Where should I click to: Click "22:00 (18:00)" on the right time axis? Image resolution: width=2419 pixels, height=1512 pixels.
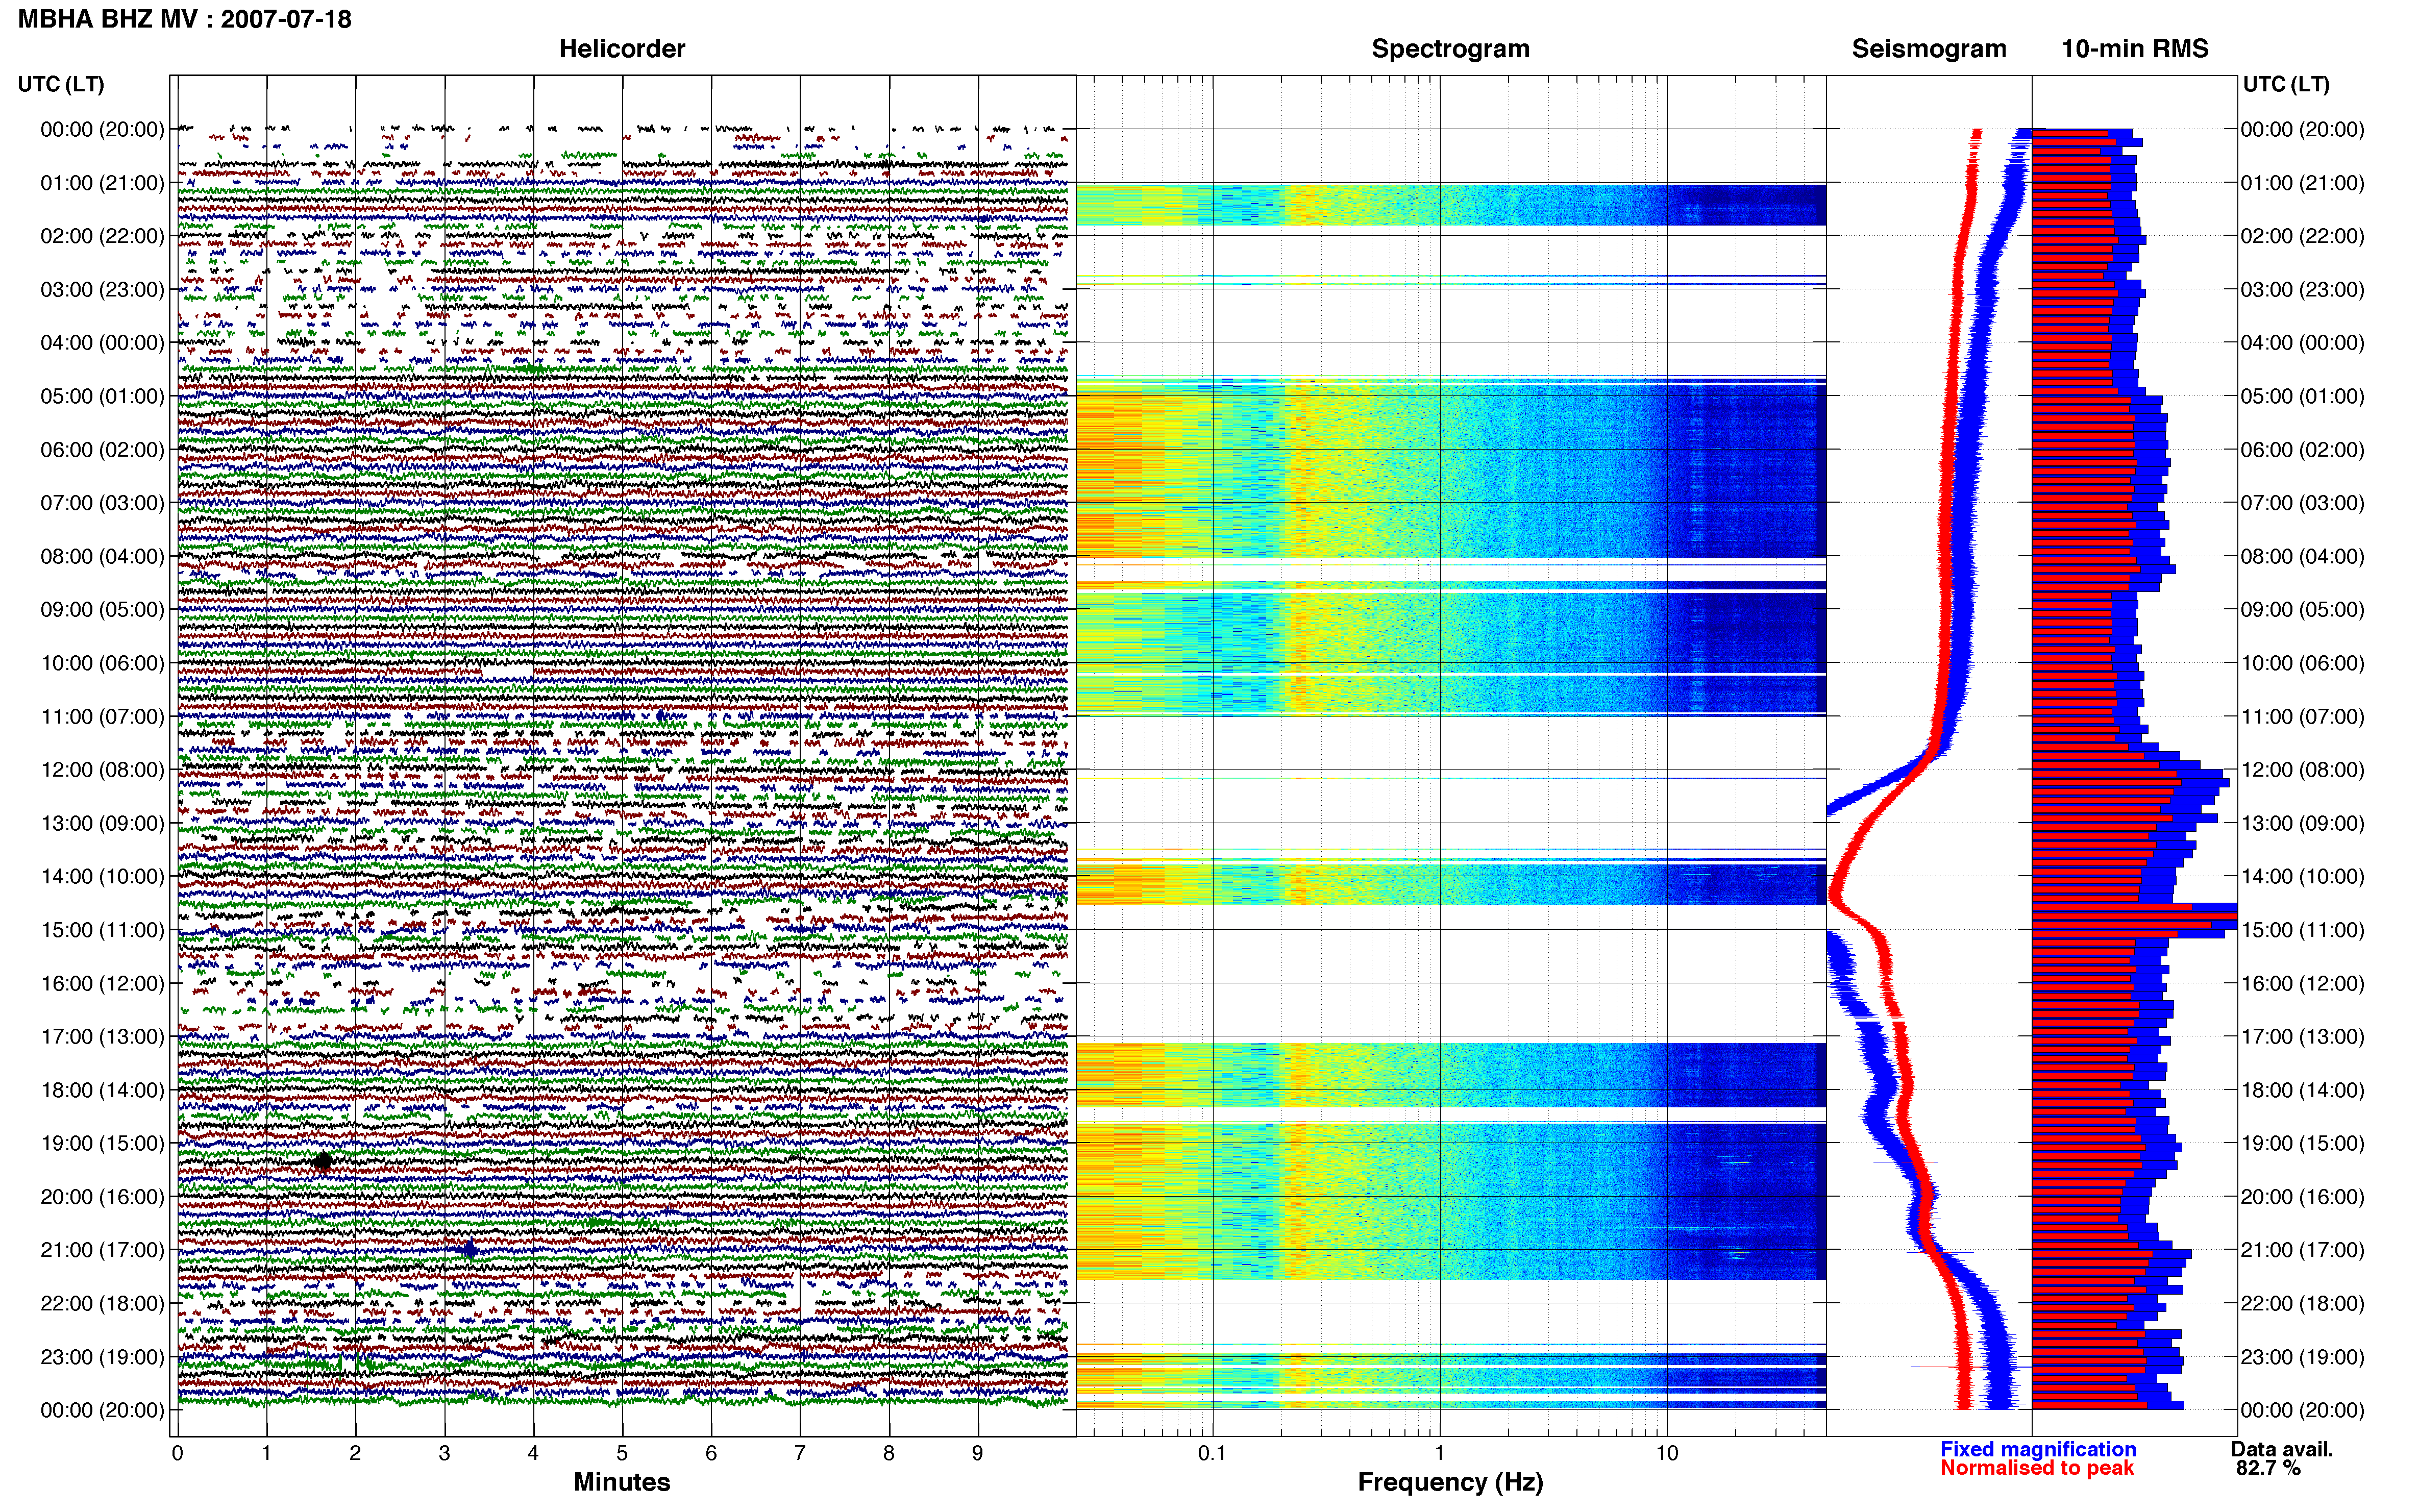click(2302, 1303)
